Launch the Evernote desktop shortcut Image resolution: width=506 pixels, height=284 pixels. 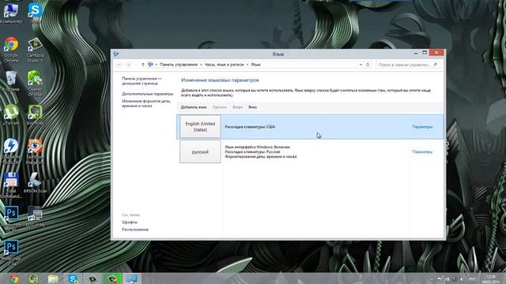(35, 115)
